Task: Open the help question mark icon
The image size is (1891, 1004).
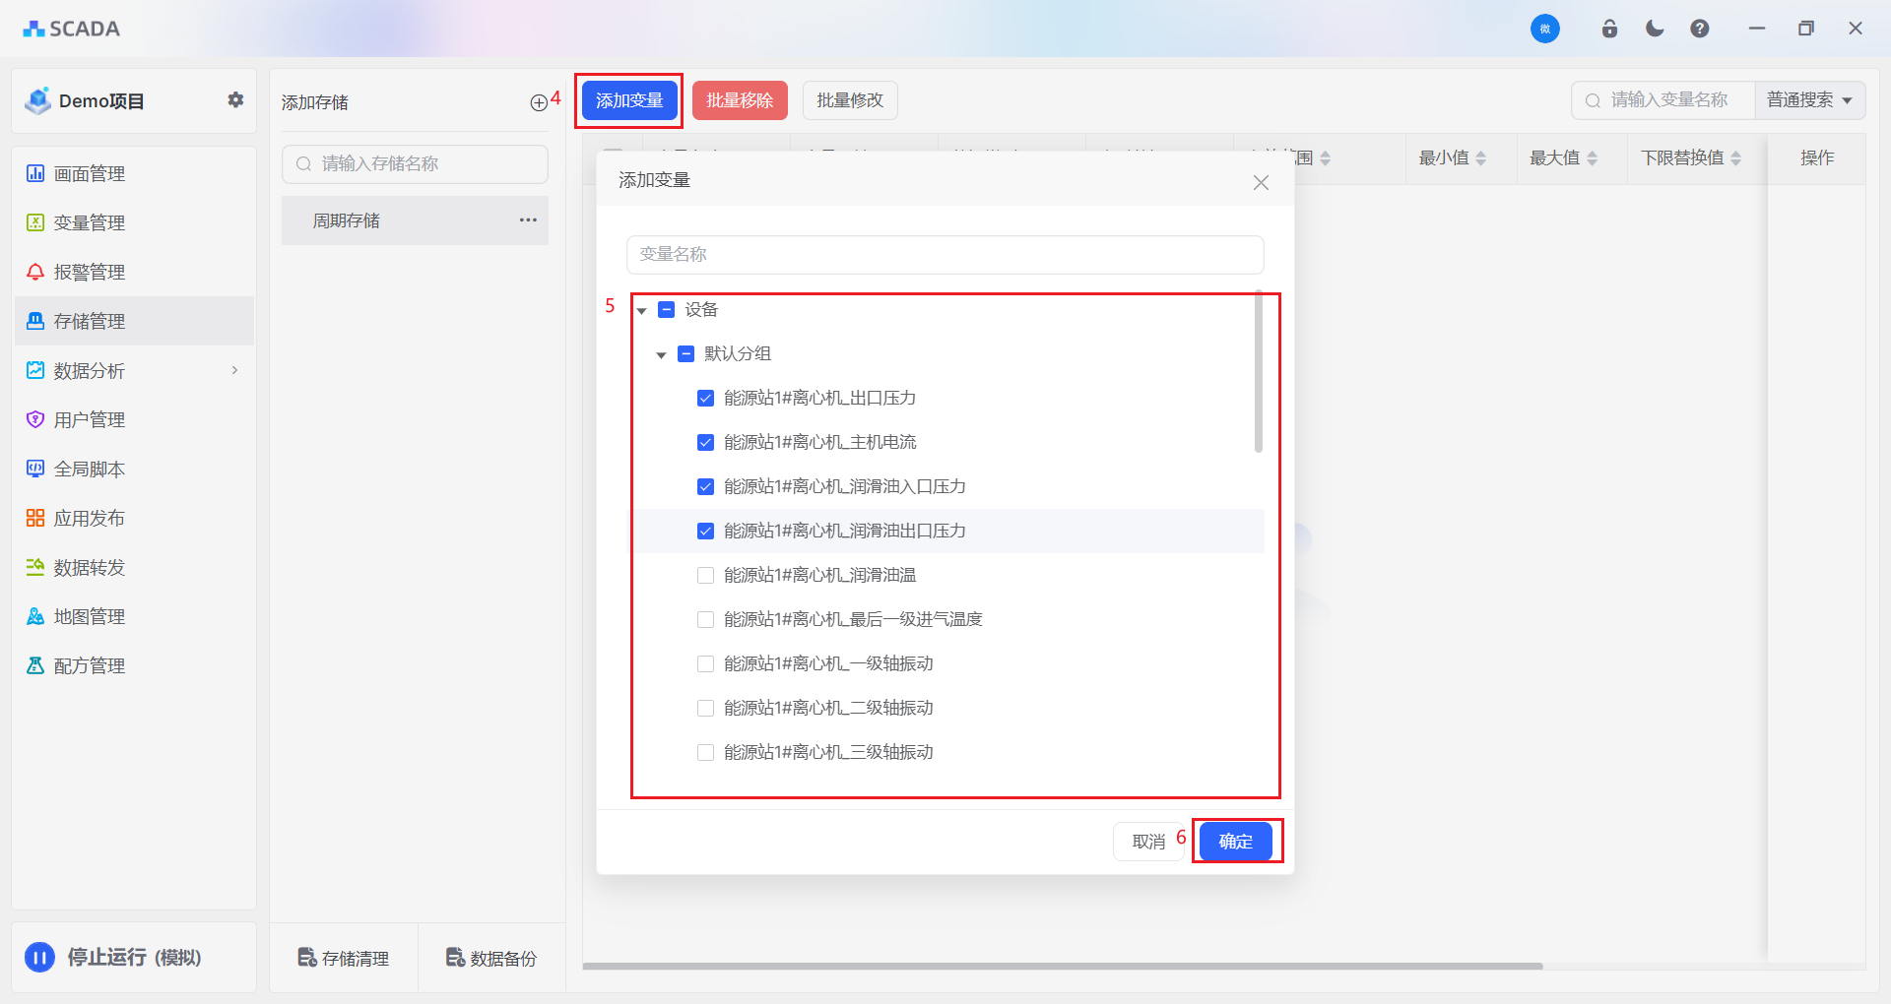Action: pyautogui.click(x=1700, y=29)
